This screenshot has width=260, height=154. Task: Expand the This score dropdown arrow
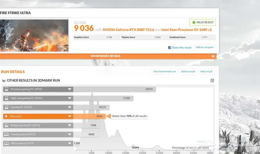point(69,117)
